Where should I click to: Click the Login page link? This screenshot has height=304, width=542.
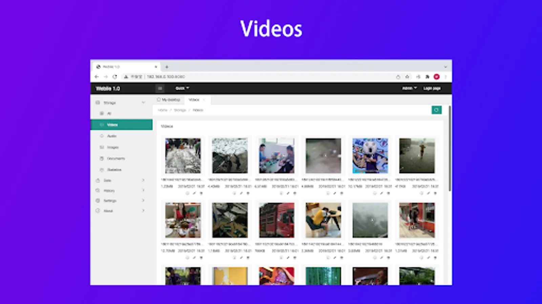click(x=432, y=88)
